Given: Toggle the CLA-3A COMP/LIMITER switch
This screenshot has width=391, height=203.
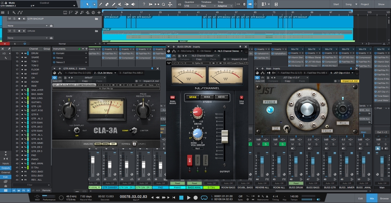Looking at the screenshot, I should click(134, 130).
